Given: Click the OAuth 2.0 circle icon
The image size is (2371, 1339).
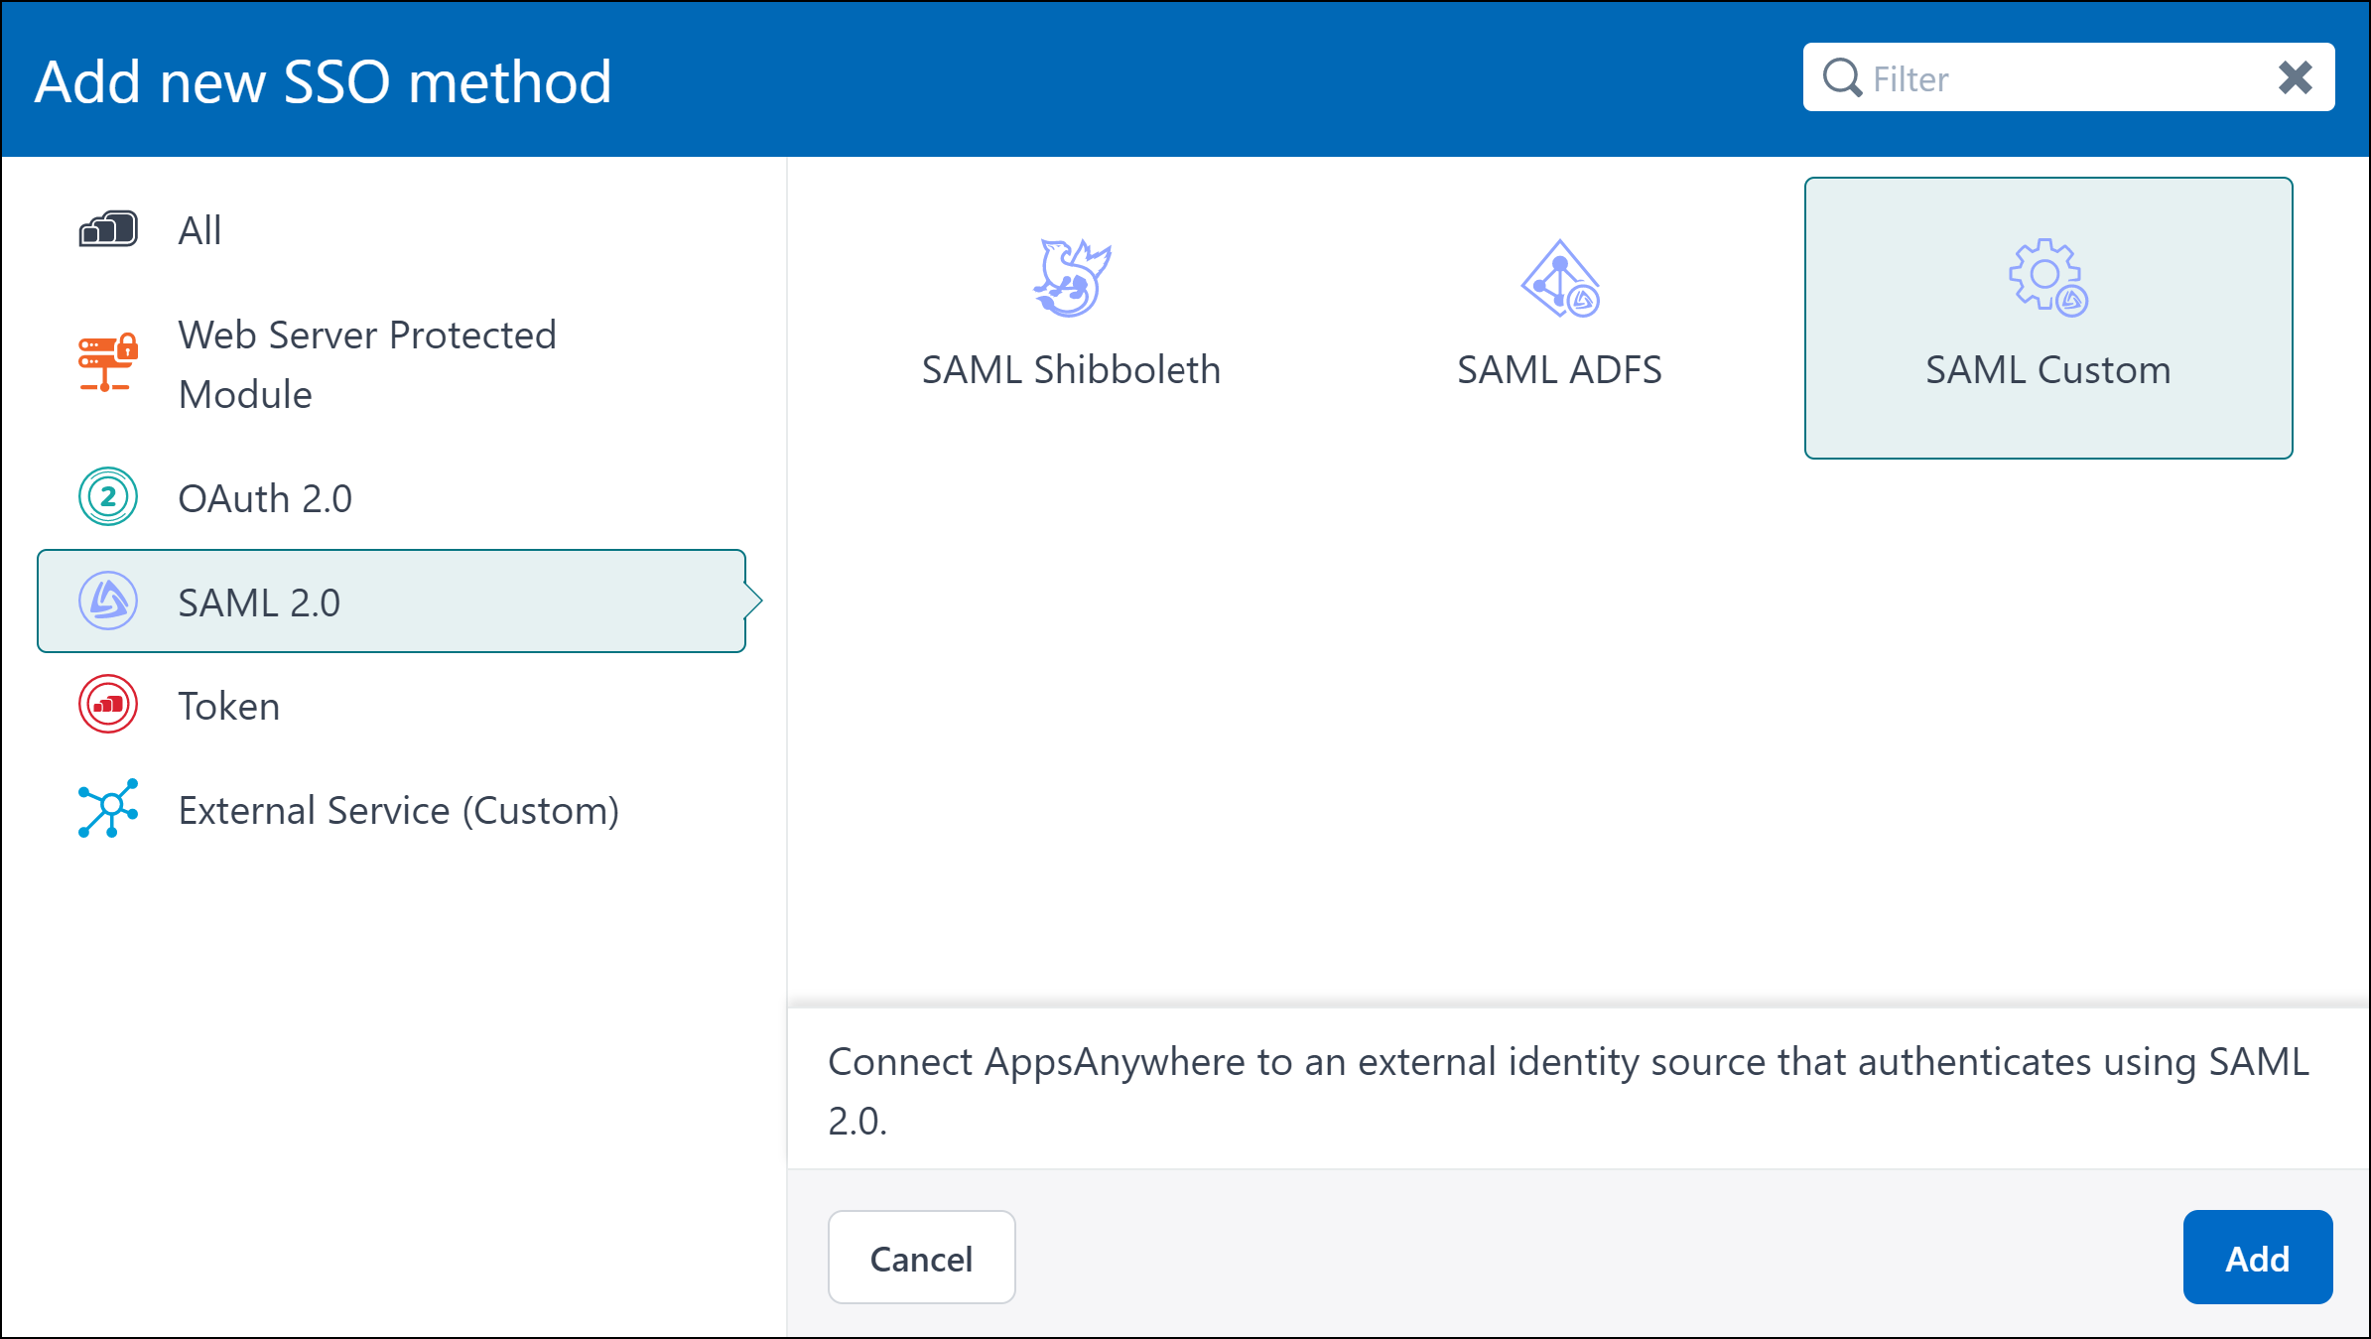Looking at the screenshot, I should point(106,497).
